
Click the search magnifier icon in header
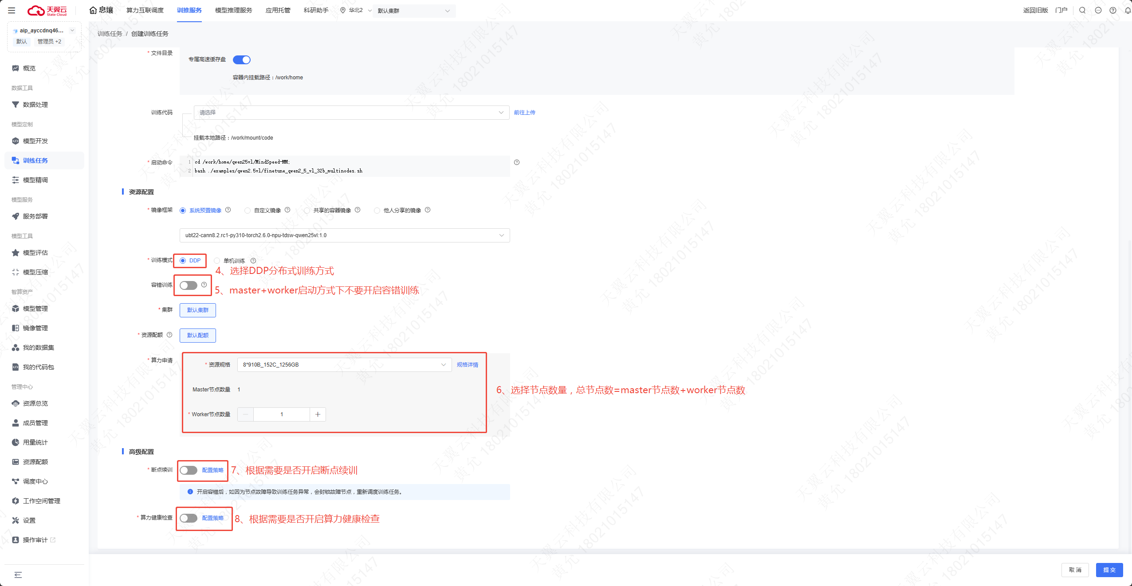1082,10
